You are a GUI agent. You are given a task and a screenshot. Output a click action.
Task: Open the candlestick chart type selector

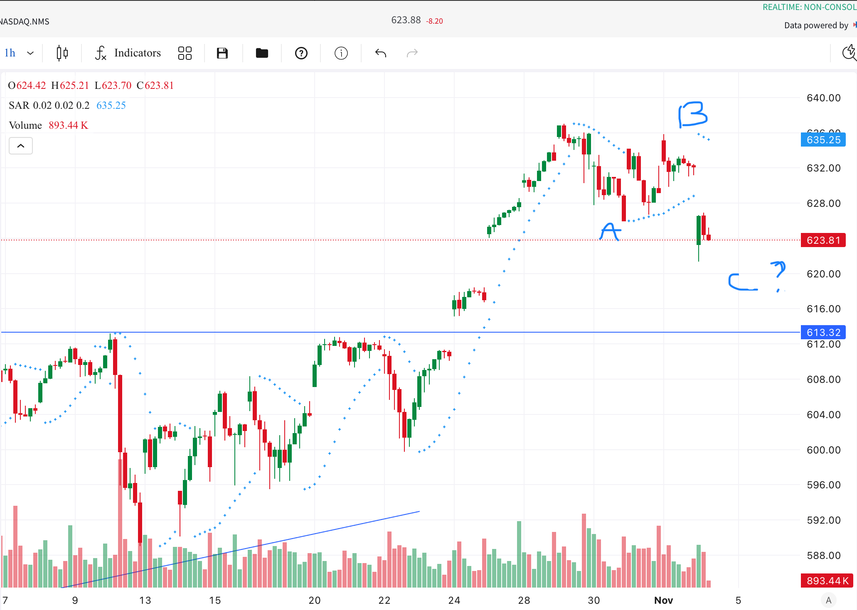(62, 53)
